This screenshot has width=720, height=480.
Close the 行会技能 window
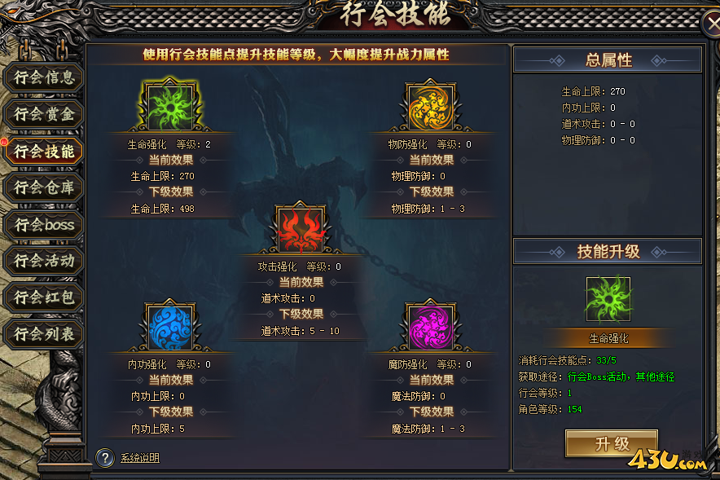point(712,24)
